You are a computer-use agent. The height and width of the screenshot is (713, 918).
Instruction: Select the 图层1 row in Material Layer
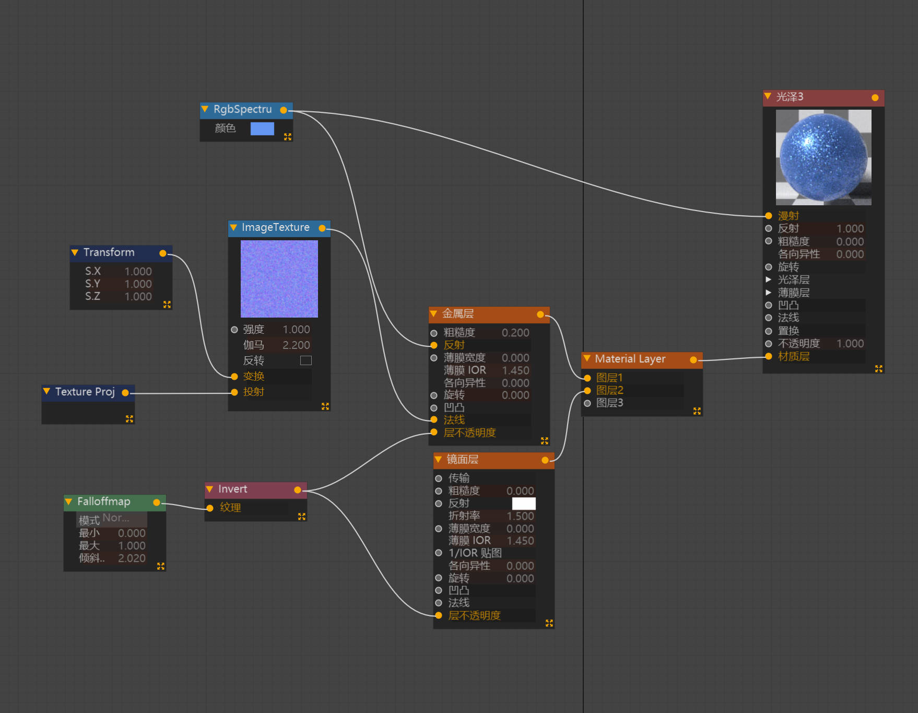click(640, 378)
